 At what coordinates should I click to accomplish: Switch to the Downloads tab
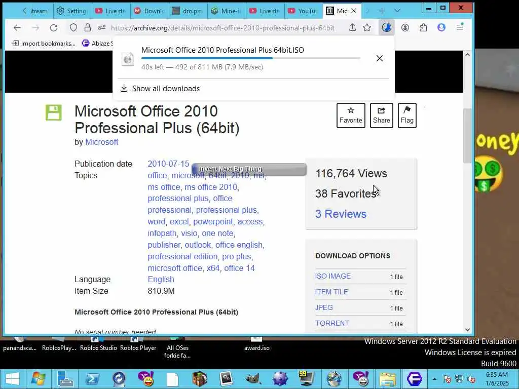[150, 11]
